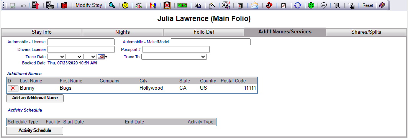
Task: Switch to the Nights tab
Action: point(123,32)
